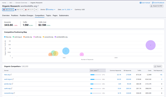Screen dimensions: 166x97
Task: Select the UK 53.7K database button
Action: [29, 10]
